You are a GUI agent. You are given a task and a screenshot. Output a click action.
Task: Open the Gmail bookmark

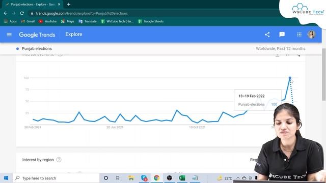coord(28,21)
